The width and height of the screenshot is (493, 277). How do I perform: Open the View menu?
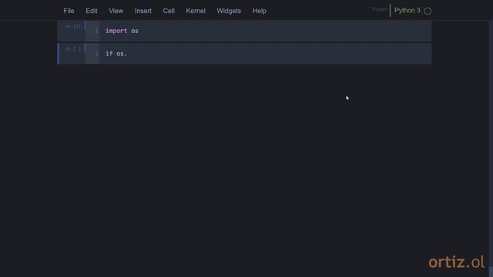tap(116, 11)
